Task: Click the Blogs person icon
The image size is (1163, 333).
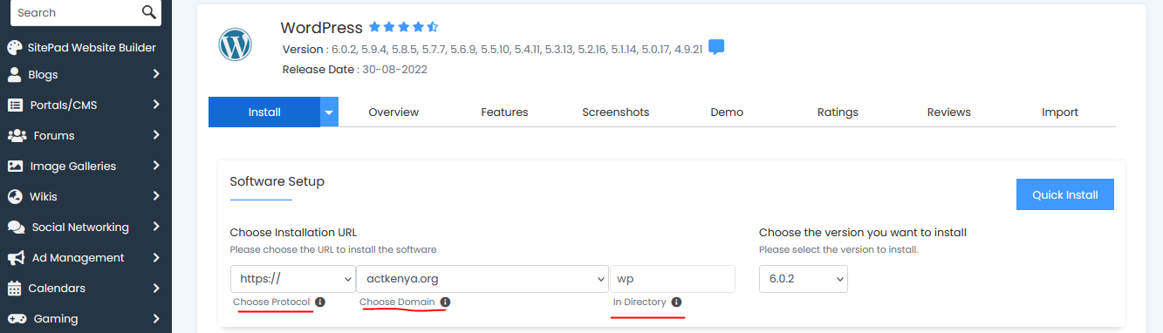Action: pos(15,74)
